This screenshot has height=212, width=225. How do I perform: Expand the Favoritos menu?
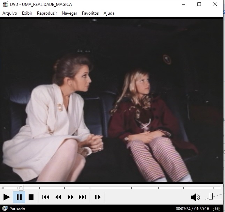click(x=90, y=13)
